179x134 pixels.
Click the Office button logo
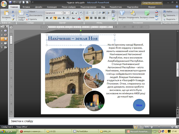tap(4, 4)
